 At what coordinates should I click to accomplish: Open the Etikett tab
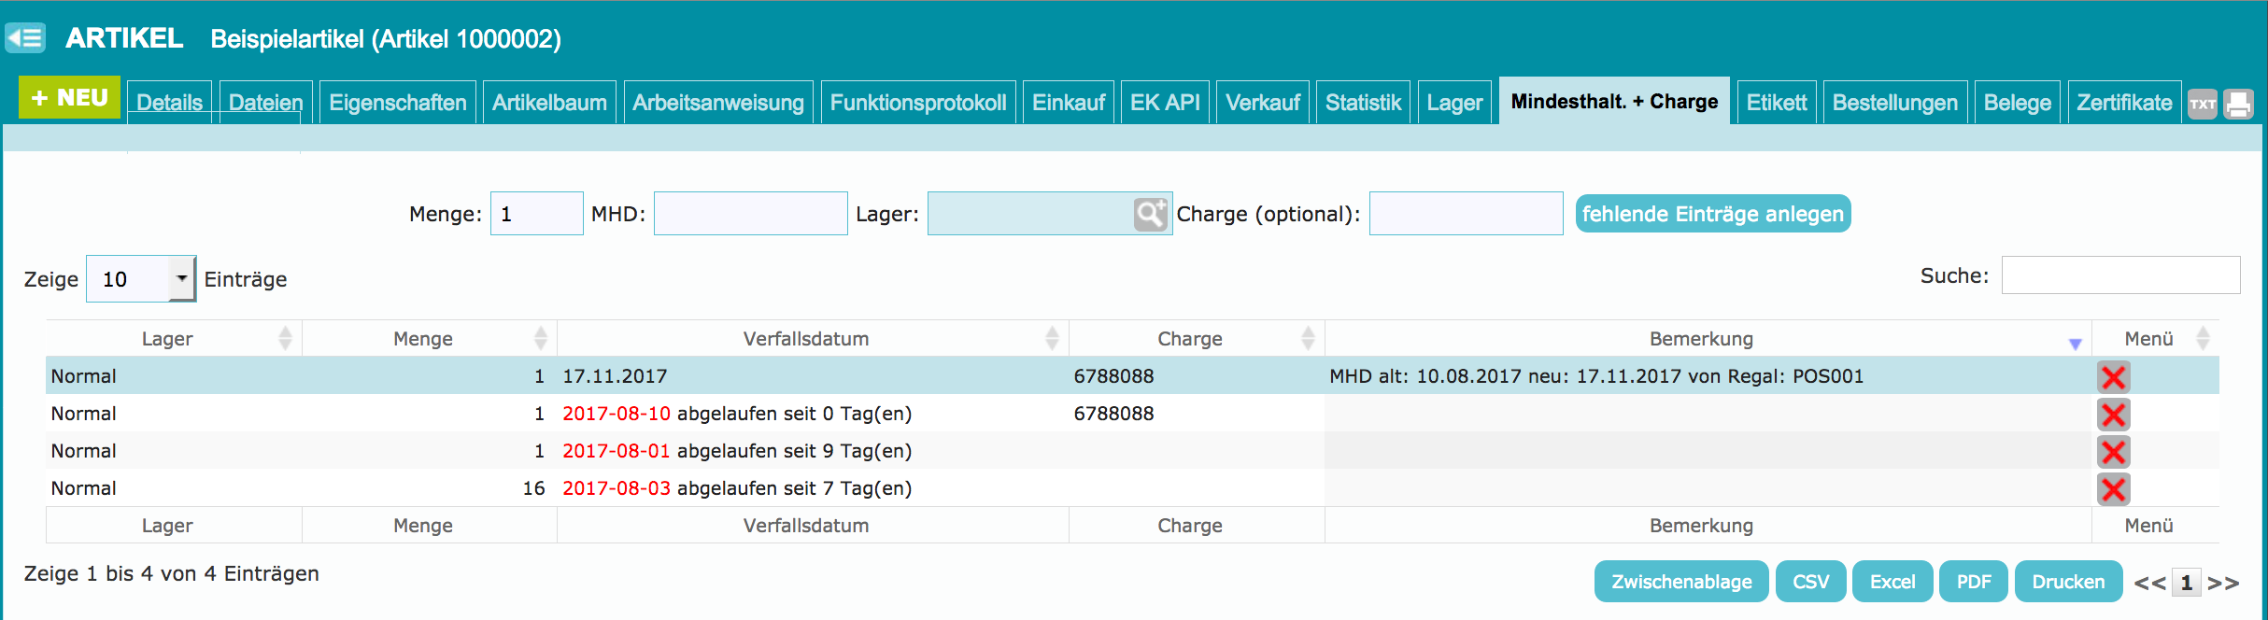[1777, 103]
